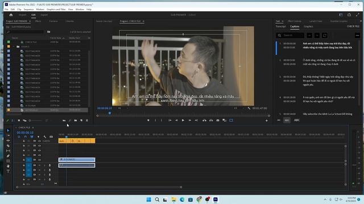364x204 pixels.
Task: Click the New Item icon
Action: 81,121
